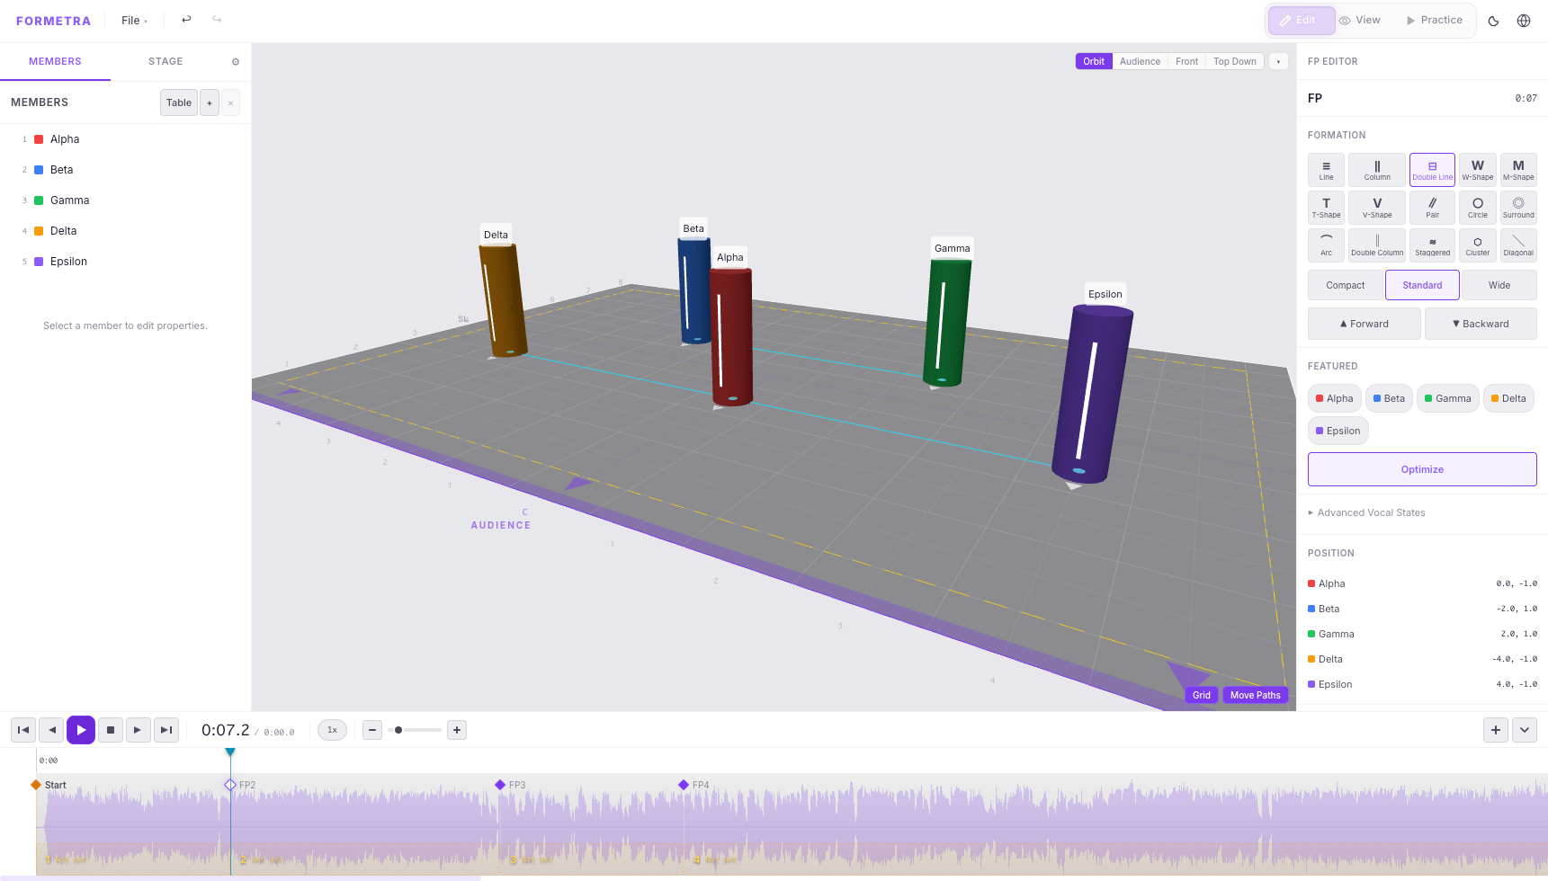The image size is (1548, 881).
Task: Select the FP3 timeline marker
Action: coord(501,785)
